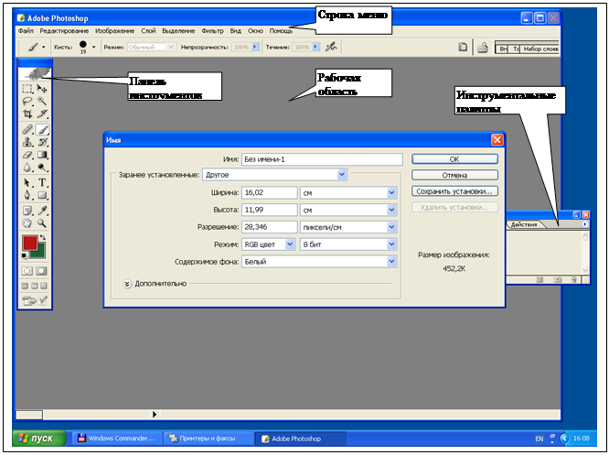Click the Отмена button
The height and width of the screenshot is (455, 609).
454,175
